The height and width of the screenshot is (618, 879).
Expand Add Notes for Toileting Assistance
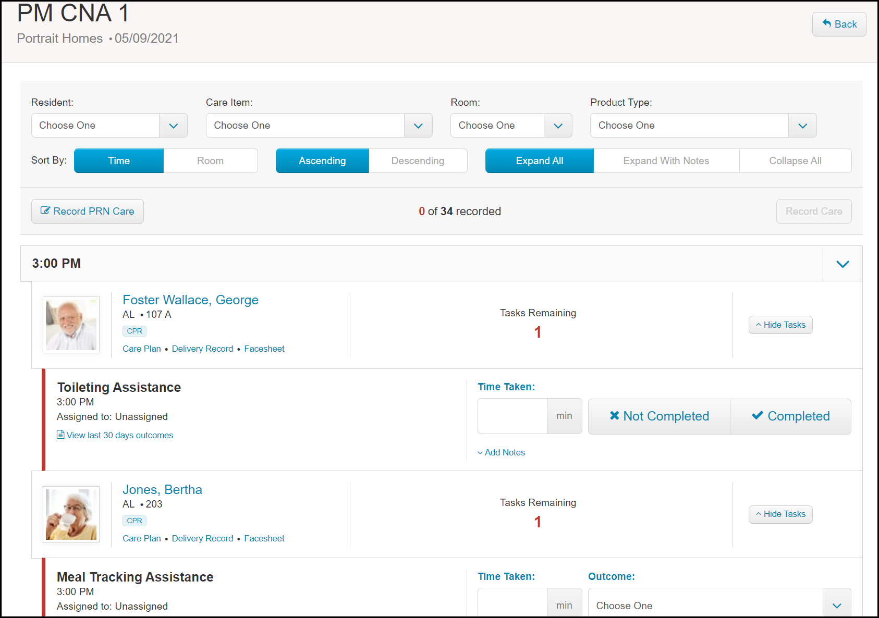502,452
